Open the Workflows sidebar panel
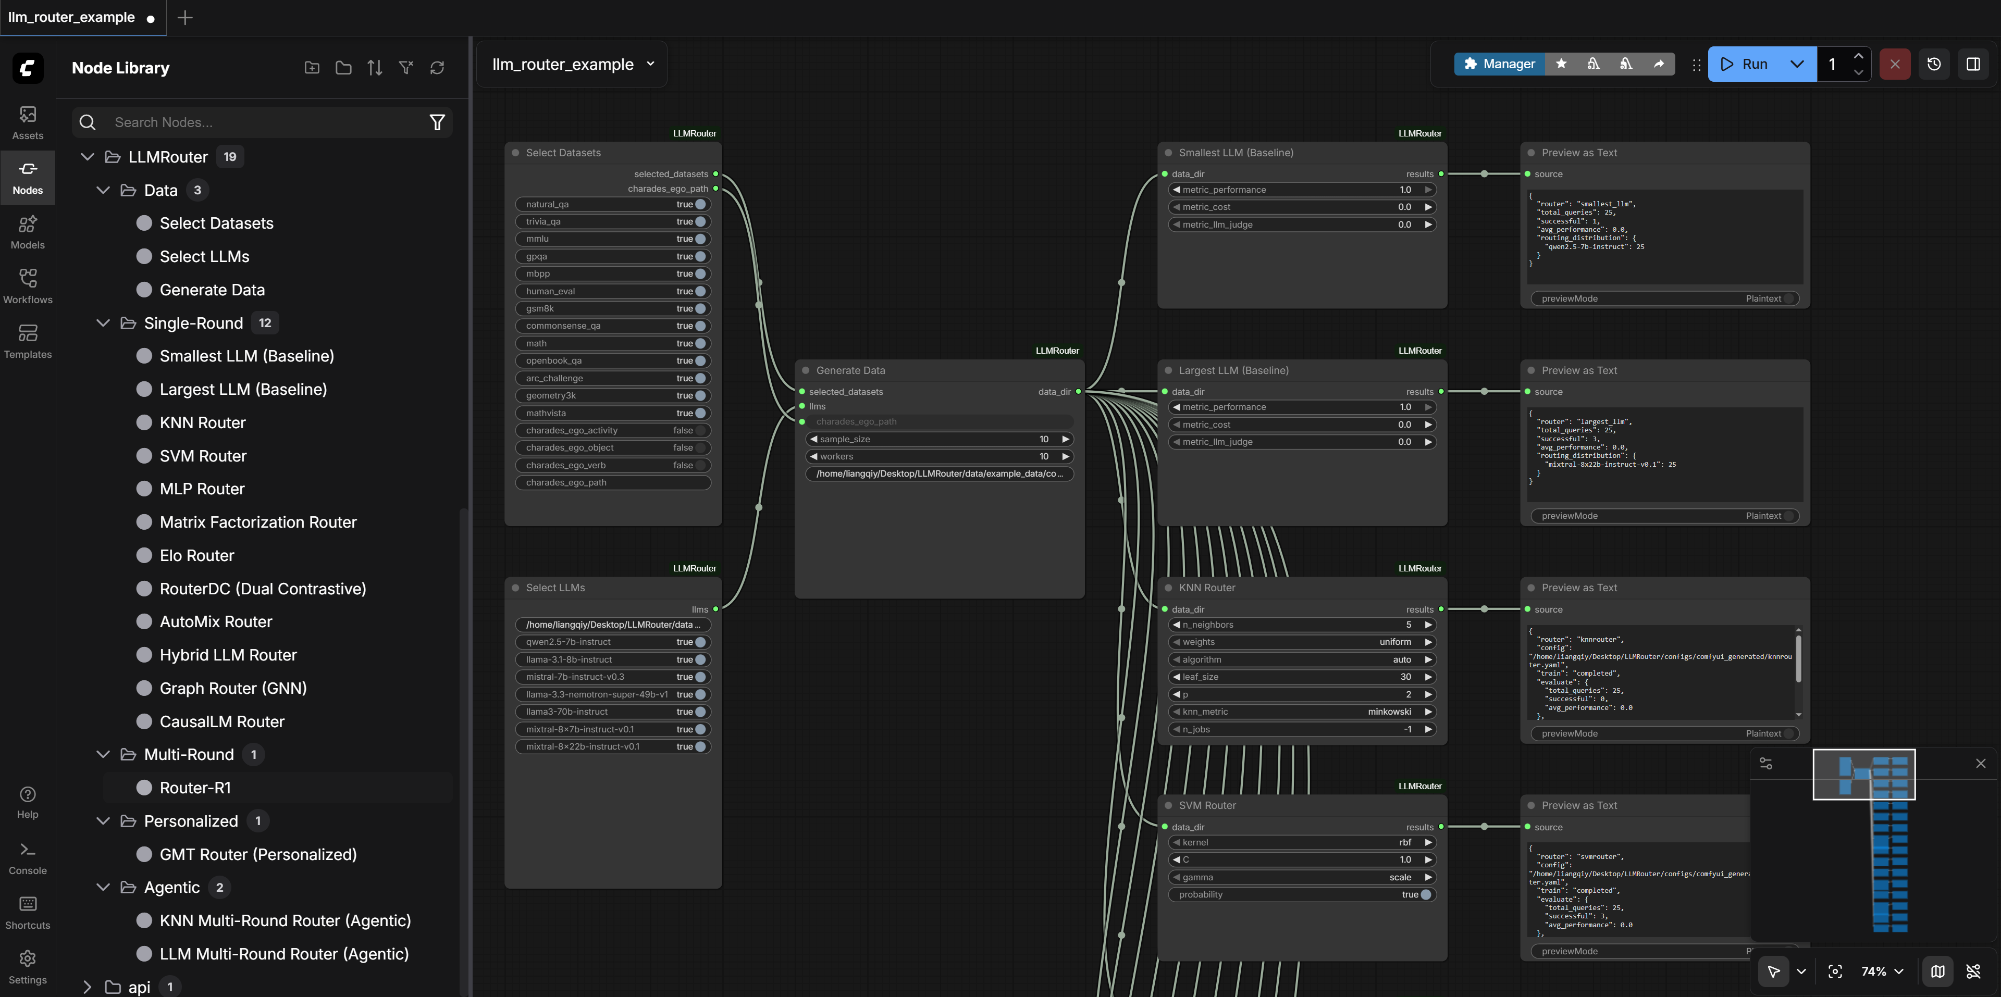This screenshot has width=2001, height=997. click(x=27, y=286)
